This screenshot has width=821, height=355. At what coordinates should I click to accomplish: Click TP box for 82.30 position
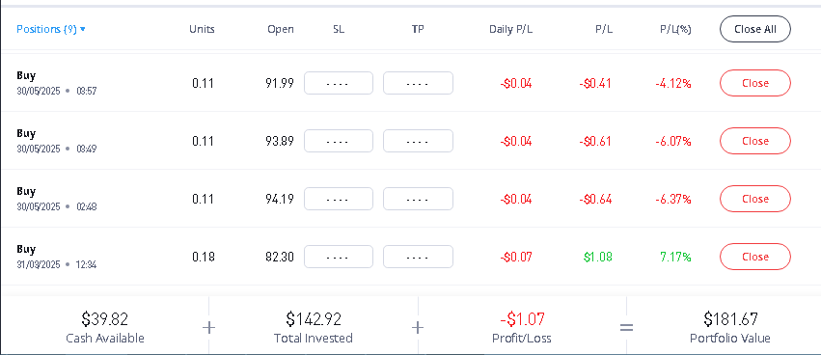pos(418,257)
